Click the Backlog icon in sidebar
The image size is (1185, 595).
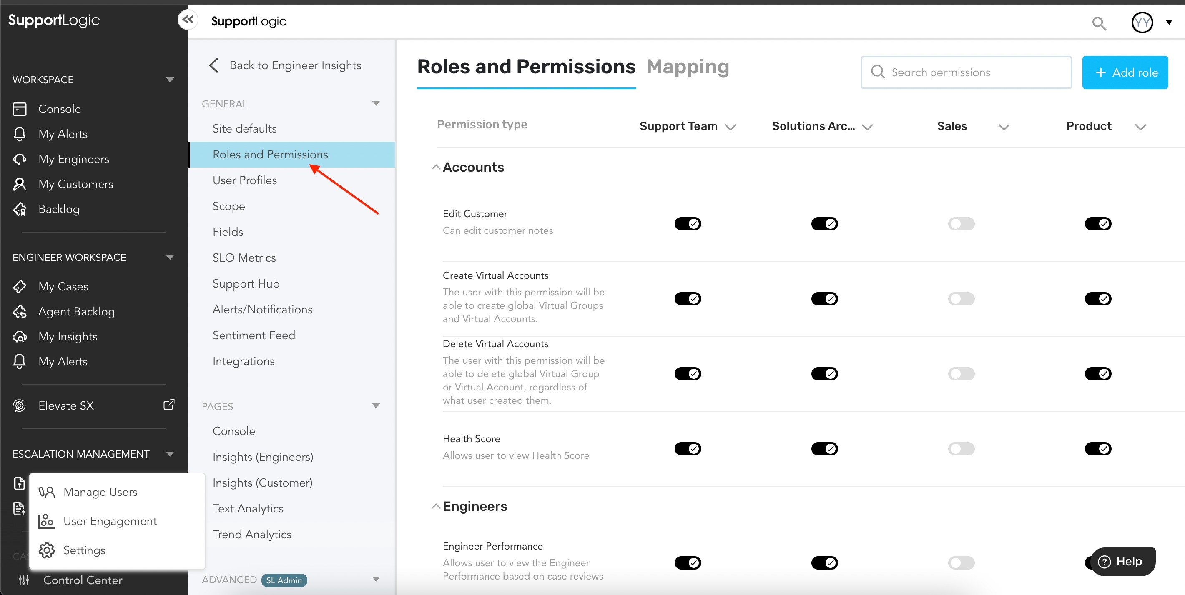coord(19,209)
